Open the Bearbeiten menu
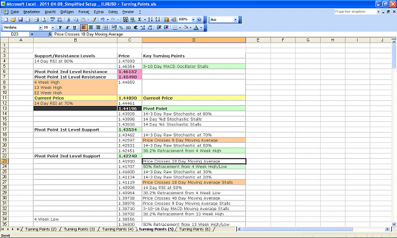This screenshot has height=238, width=397. click(32, 12)
